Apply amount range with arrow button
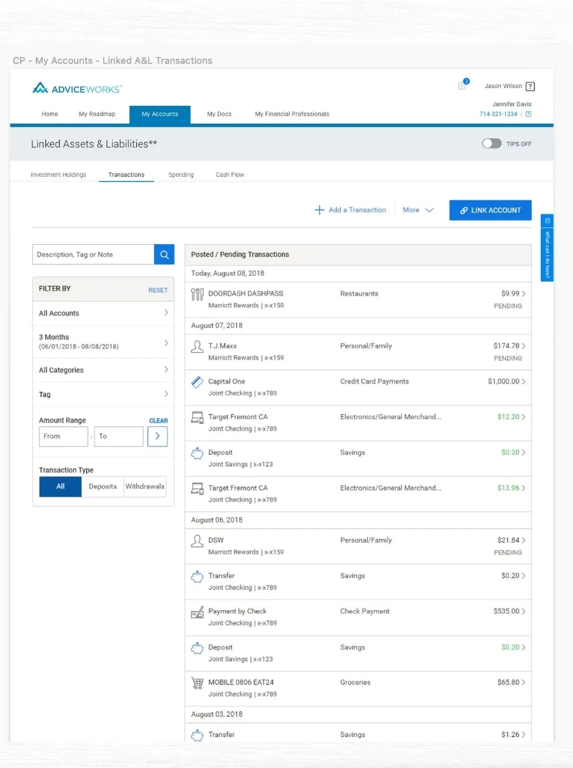573x768 pixels. 157,436
